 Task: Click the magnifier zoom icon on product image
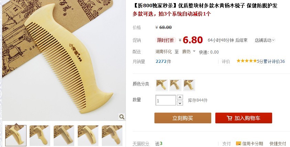(x=122, y=117)
